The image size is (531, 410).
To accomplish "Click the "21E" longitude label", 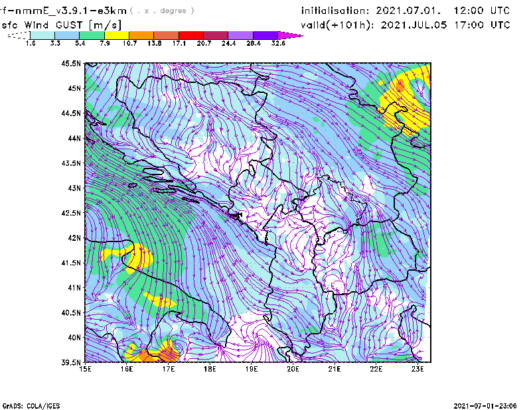I will 335,369.
